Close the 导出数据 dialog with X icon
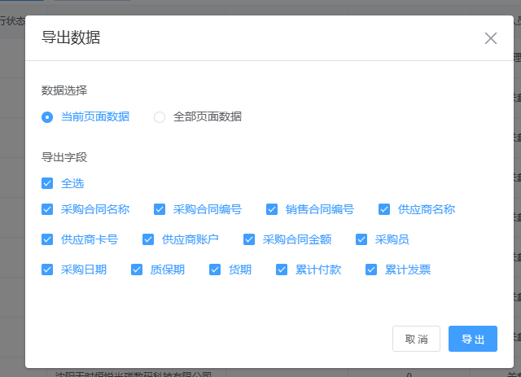The width and height of the screenshot is (521, 377). pyautogui.click(x=490, y=38)
